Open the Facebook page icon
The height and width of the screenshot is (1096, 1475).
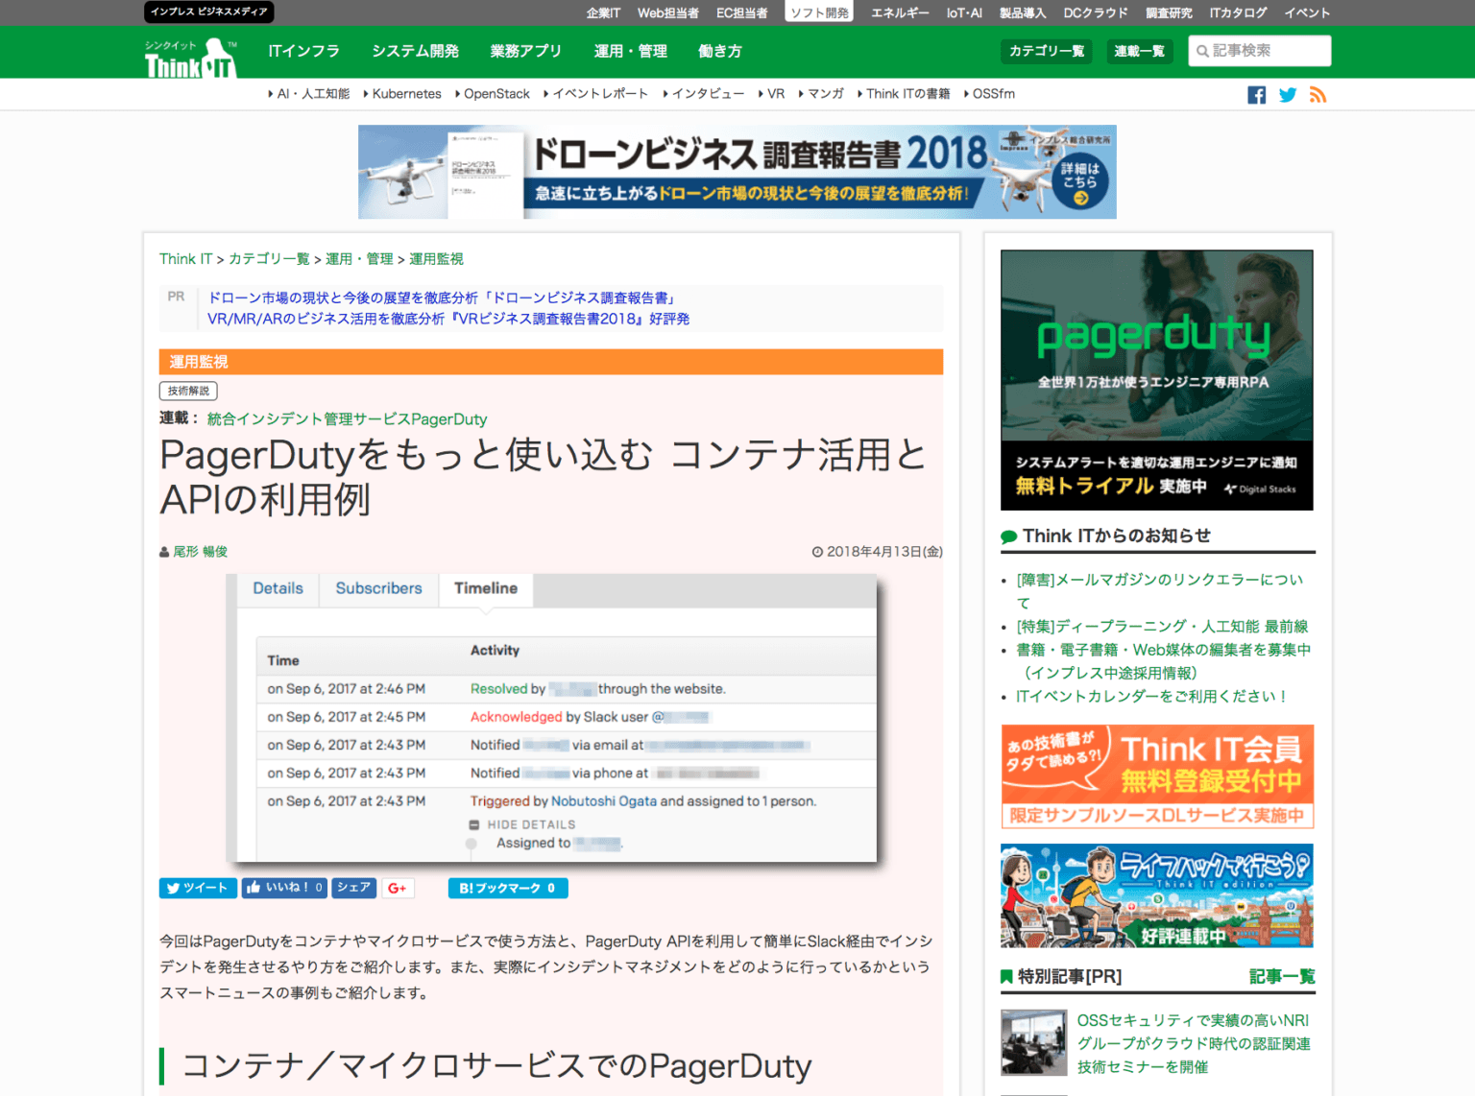coord(1256,95)
